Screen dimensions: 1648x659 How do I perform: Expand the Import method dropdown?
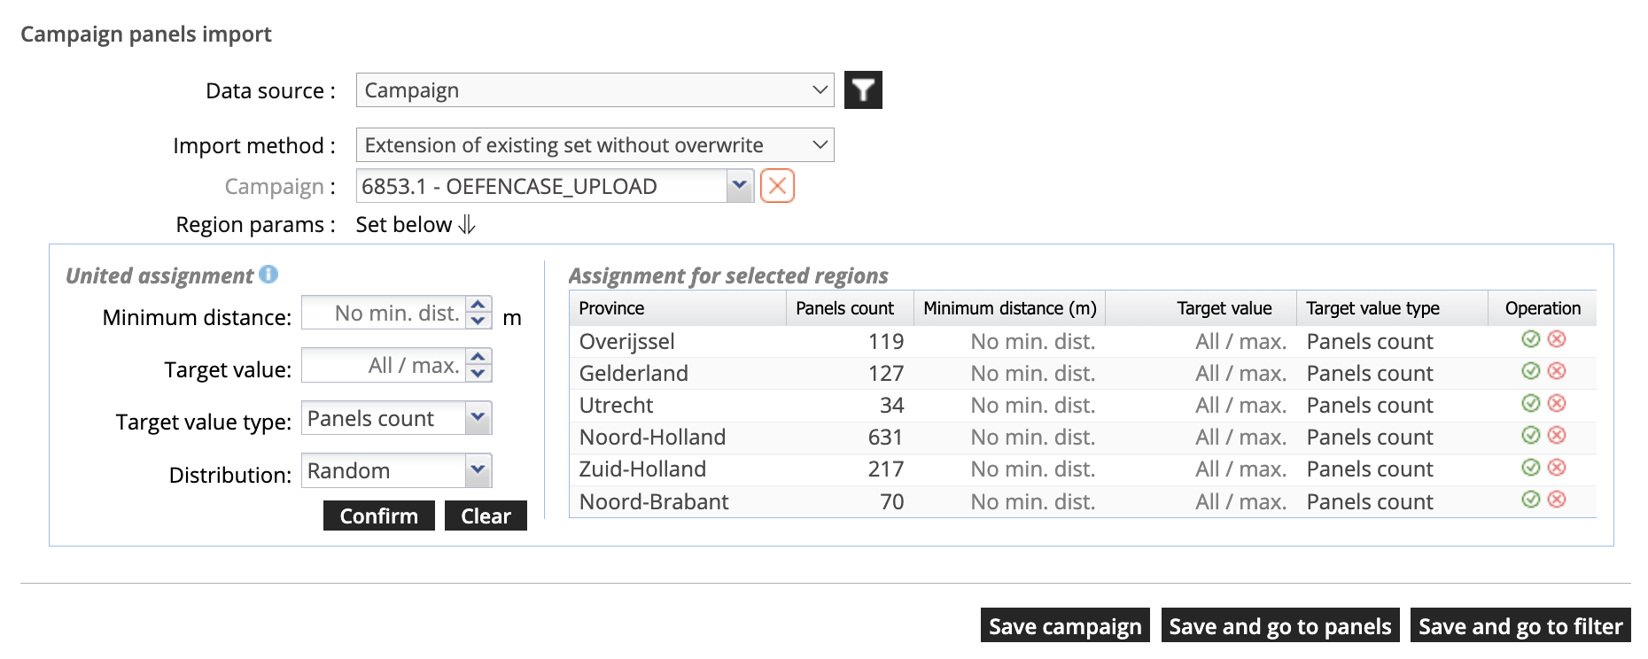tap(595, 145)
